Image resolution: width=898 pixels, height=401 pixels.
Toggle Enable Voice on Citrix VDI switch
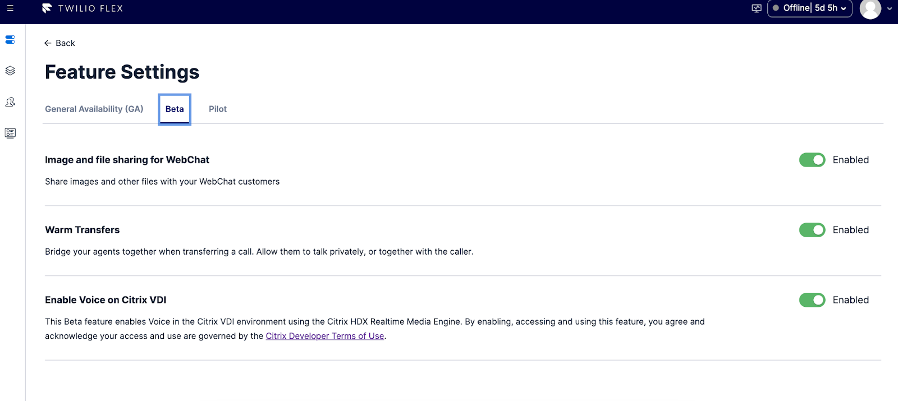tap(812, 300)
